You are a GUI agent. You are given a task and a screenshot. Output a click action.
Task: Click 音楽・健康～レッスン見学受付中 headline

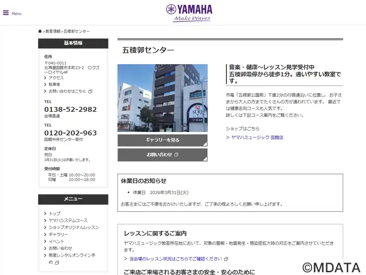(272, 67)
